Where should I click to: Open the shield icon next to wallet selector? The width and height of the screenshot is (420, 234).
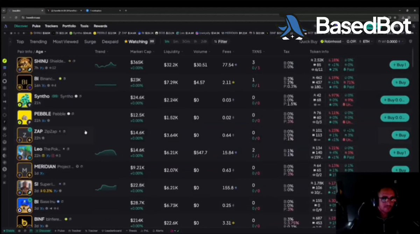tap(411, 42)
